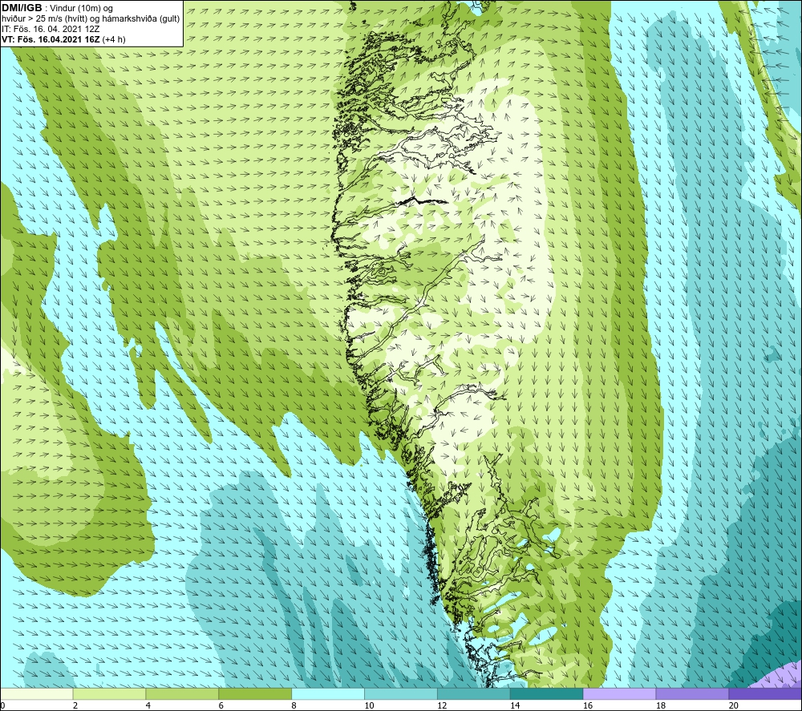Click the 18–20 m/s purple legend swatch
This screenshot has height=711, width=802.
click(x=692, y=693)
